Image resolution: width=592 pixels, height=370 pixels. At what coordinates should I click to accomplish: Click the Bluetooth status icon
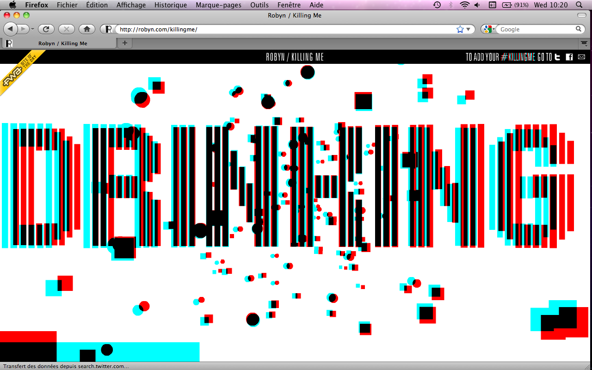point(451,5)
